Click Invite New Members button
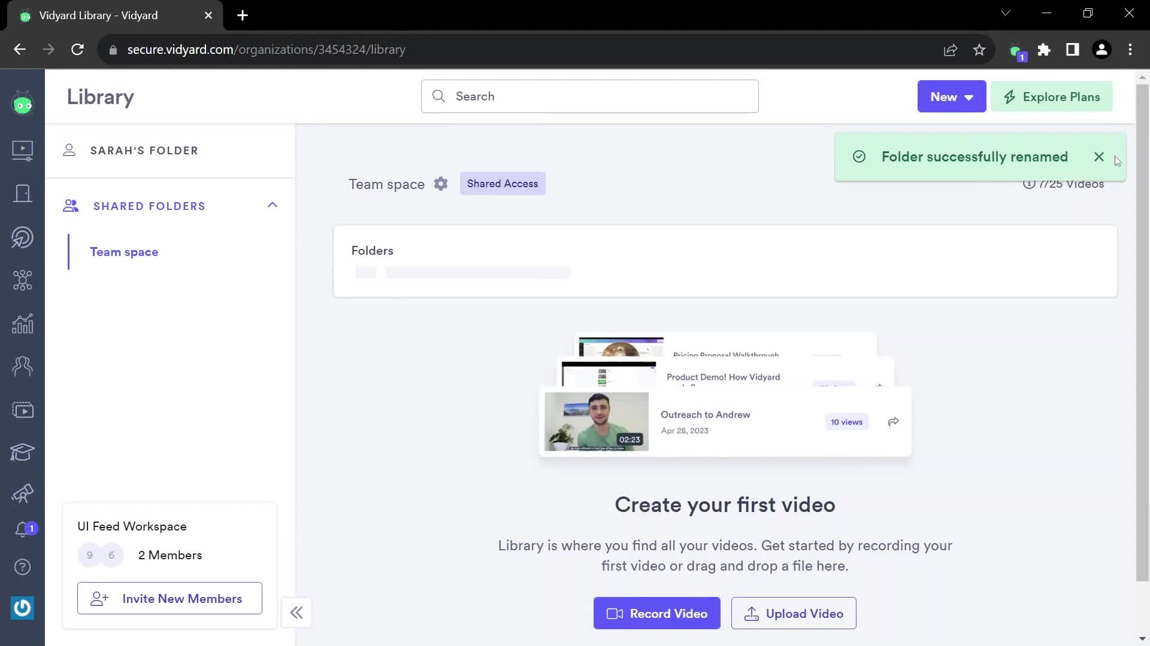 click(x=170, y=599)
